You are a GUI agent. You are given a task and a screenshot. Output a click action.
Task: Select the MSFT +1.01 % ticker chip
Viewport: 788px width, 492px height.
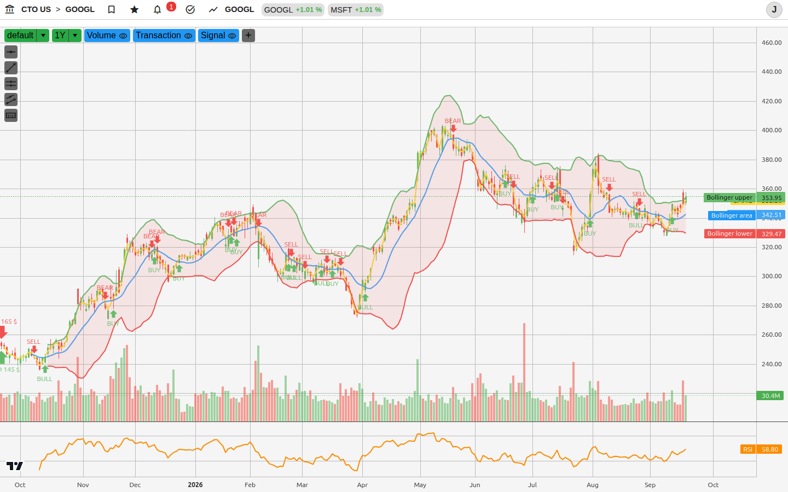[356, 10]
